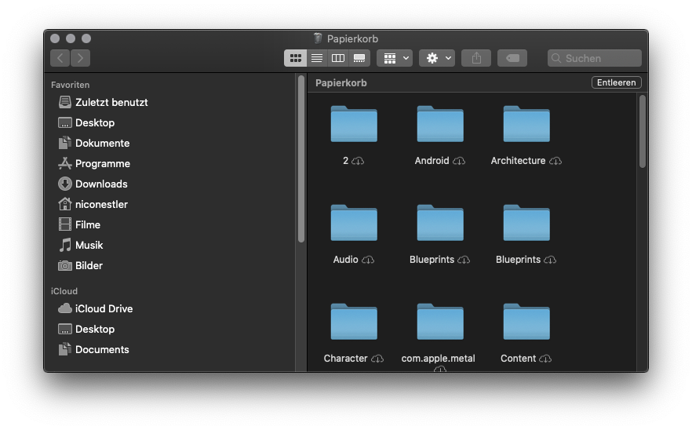The width and height of the screenshot is (692, 430).
Task: Click the back navigation arrow
Action: (60, 58)
